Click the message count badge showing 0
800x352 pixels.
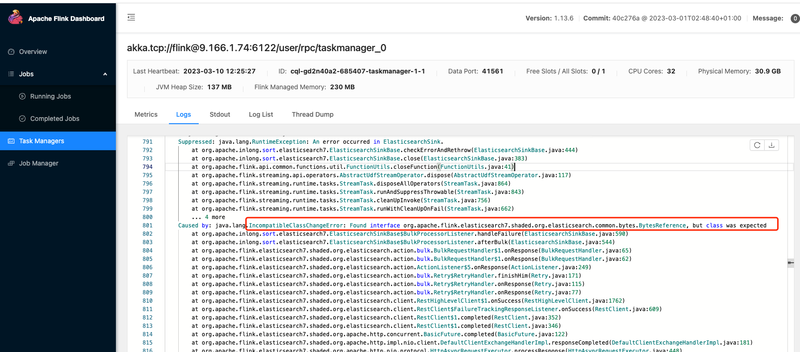pos(795,18)
